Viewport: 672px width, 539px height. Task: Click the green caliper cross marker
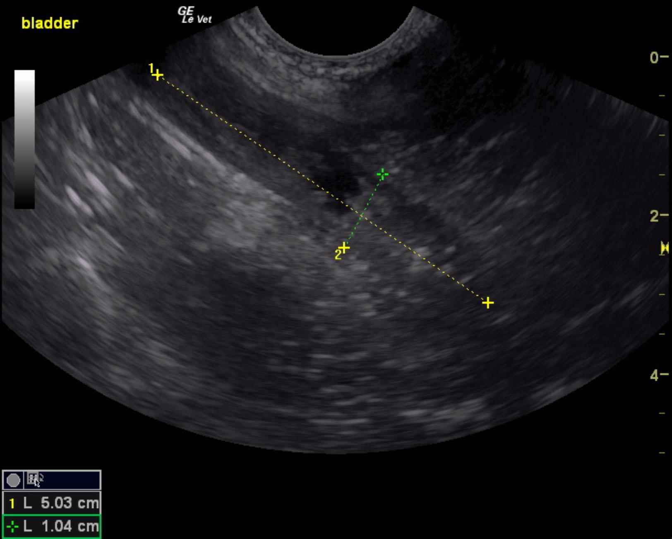[x=382, y=174]
